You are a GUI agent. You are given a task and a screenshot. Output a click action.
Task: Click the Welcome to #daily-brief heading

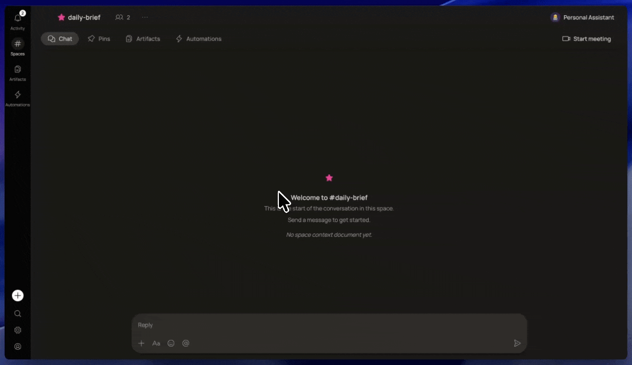point(329,198)
